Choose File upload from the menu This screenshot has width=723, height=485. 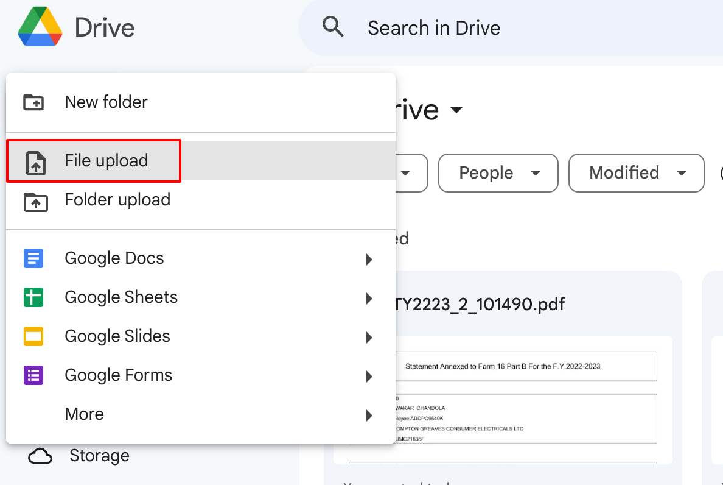(x=107, y=160)
